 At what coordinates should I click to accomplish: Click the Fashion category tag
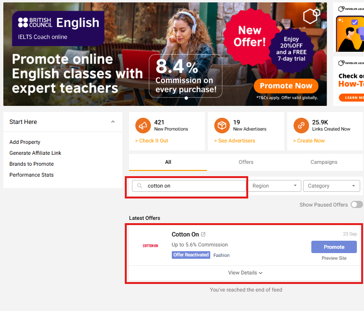(x=222, y=255)
